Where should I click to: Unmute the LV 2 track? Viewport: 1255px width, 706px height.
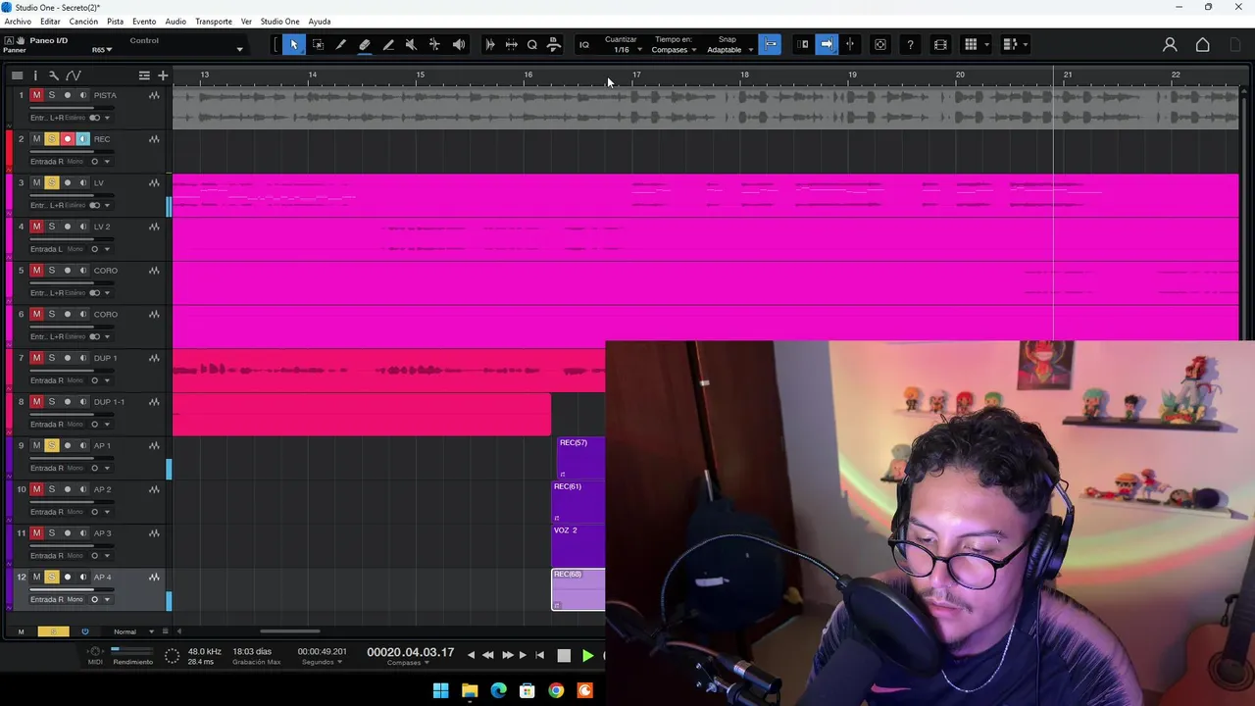pyautogui.click(x=36, y=227)
